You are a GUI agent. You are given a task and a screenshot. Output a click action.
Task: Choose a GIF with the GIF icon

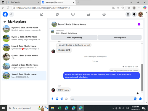point(66,99)
